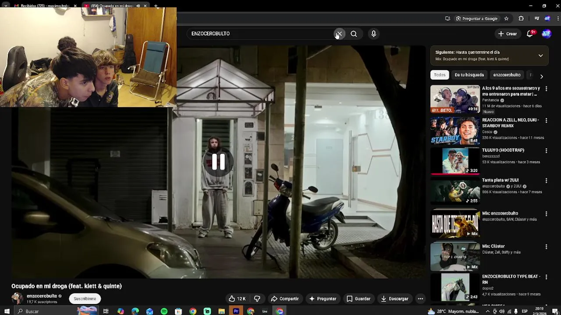Screen dimensions: 561x315
Task: Open Spotify from taskbar
Action: (x=164, y=311)
